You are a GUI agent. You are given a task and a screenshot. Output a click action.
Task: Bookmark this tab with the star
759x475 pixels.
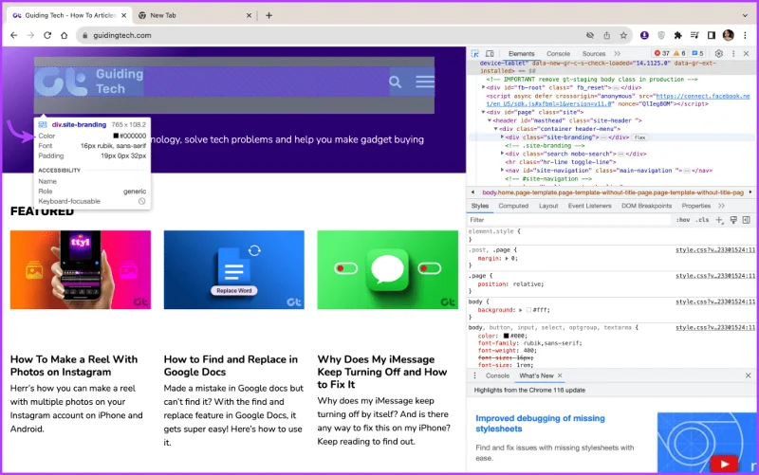[x=623, y=35]
